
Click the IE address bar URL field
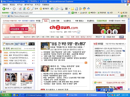tap(64, 16)
